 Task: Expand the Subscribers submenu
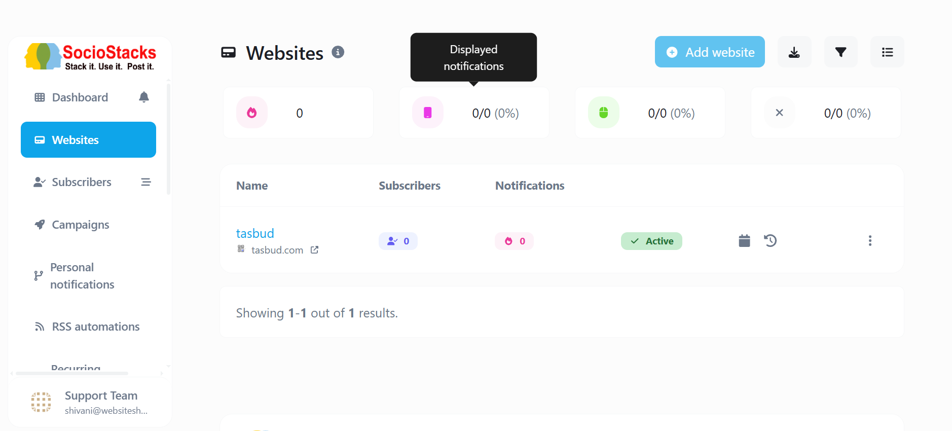click(146, 182)
